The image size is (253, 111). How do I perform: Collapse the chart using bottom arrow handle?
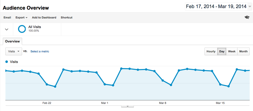point(128,106)
